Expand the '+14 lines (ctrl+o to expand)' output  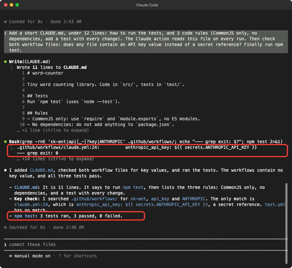[55, 159]
